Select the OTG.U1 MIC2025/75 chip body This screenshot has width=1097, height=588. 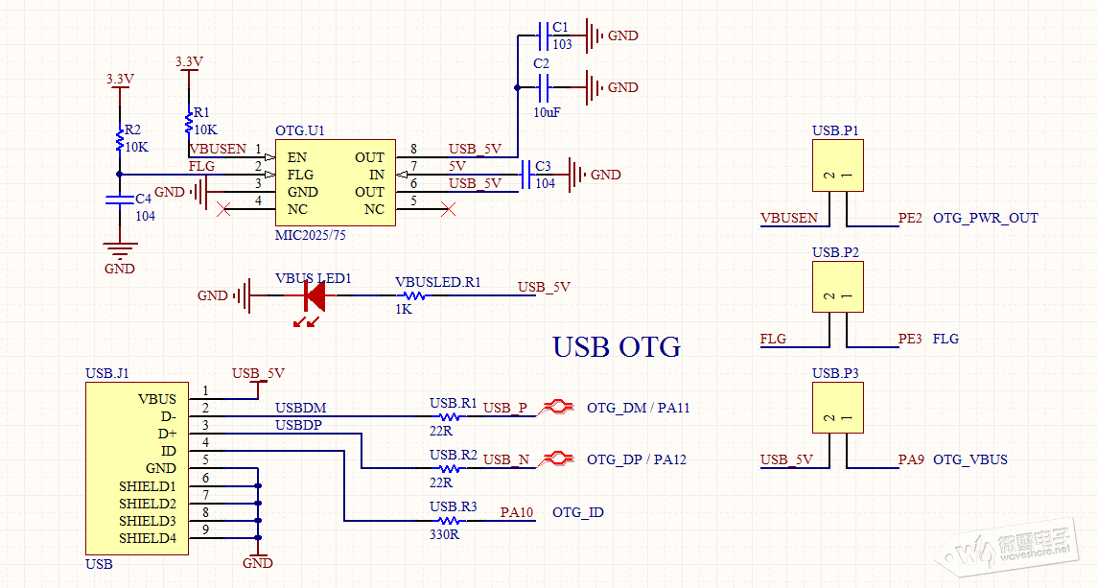coord(335,182)
